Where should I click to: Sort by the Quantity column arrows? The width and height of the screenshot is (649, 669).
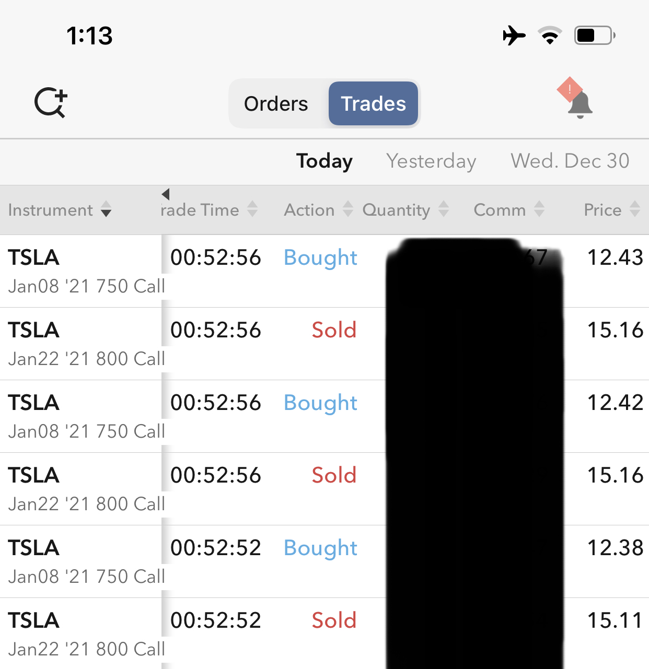tap(444, 210)
